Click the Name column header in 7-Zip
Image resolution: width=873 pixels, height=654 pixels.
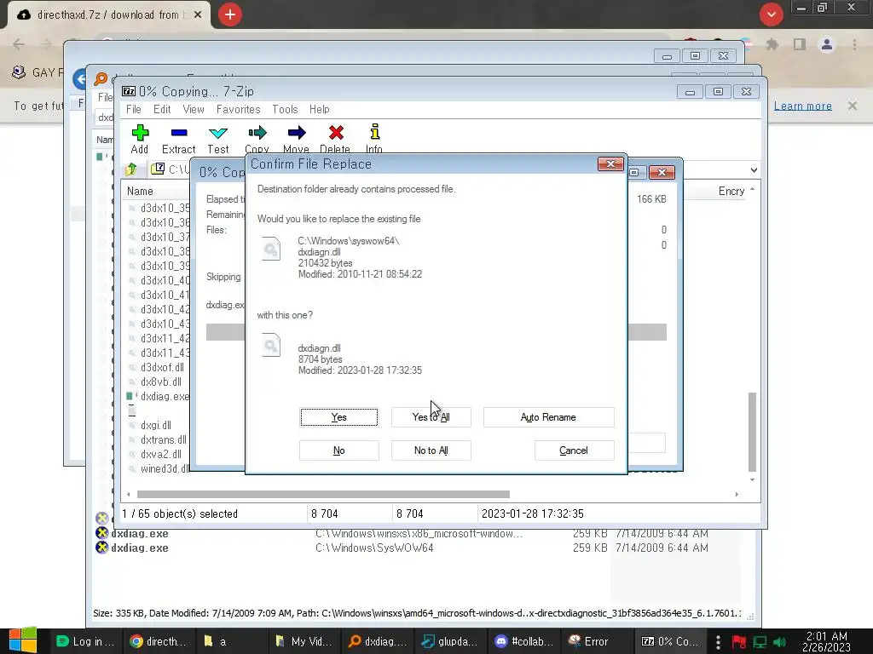(140, 192)
